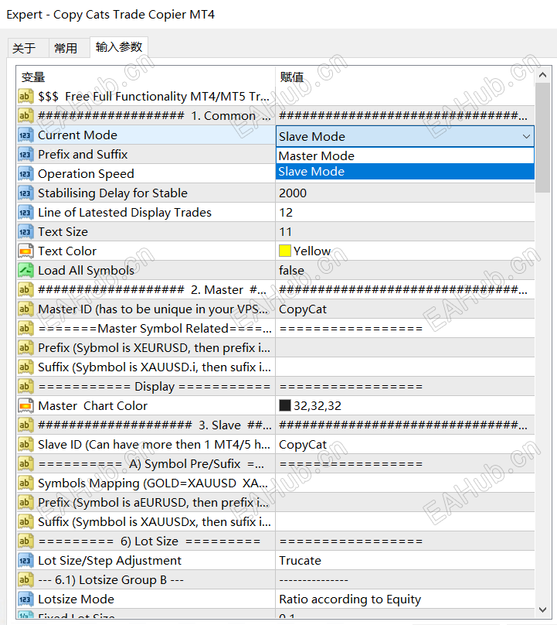The image size is (557, 625).
Task: Edit the Master ID value CopyCat
Action: pos(405,309)
